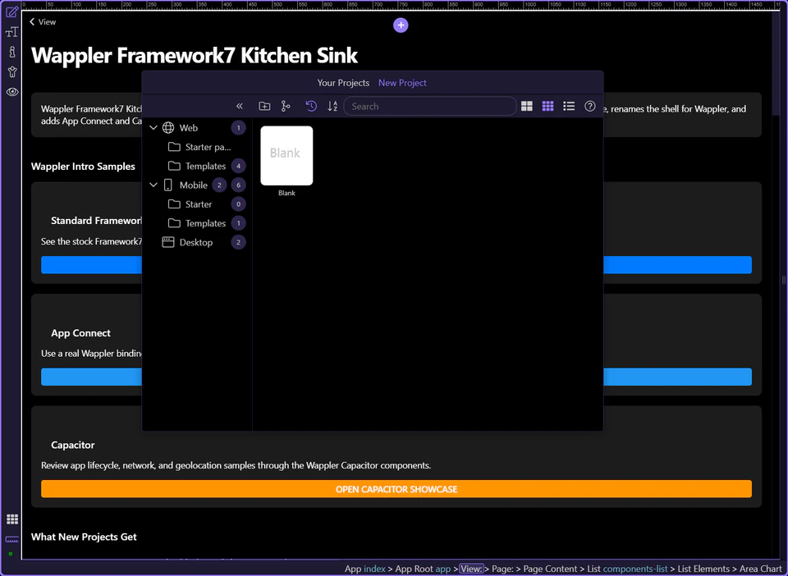Click the Open Capacitor Showcase orange button

pyautogui.click(x=396, y=489)
